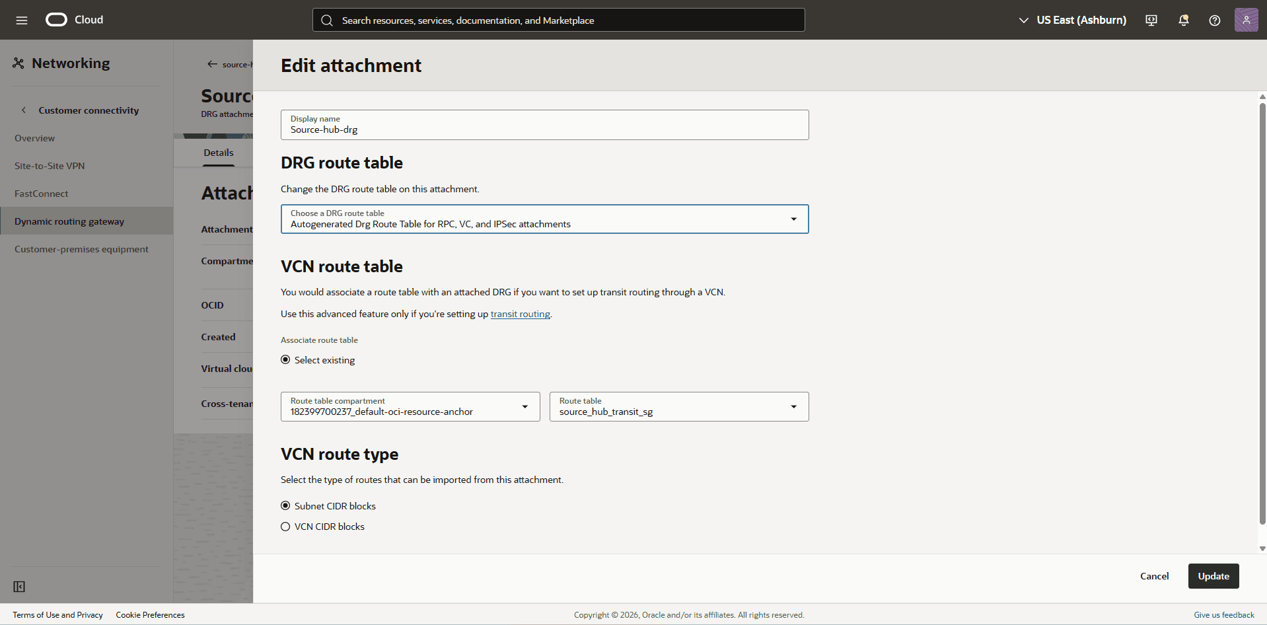Select the VCN CIDR blocks option
1267x625 pixels.
coord(285,527)
